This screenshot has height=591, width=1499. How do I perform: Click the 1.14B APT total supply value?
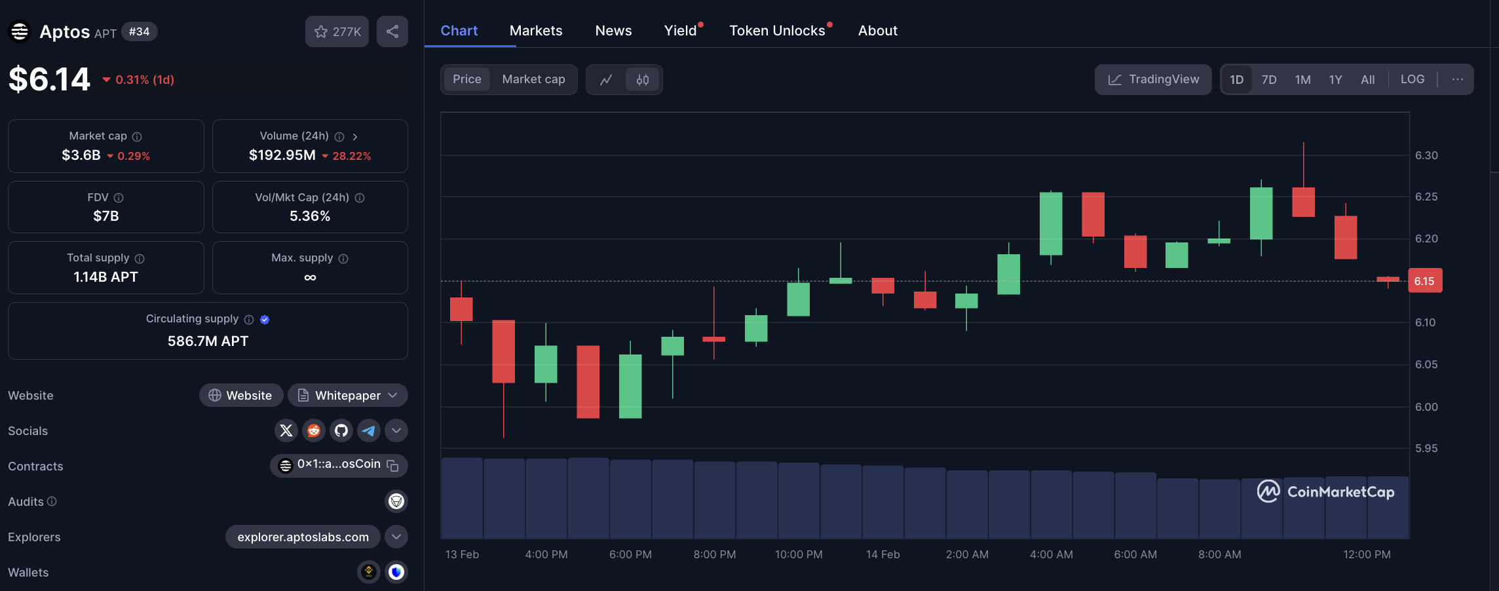105,276
